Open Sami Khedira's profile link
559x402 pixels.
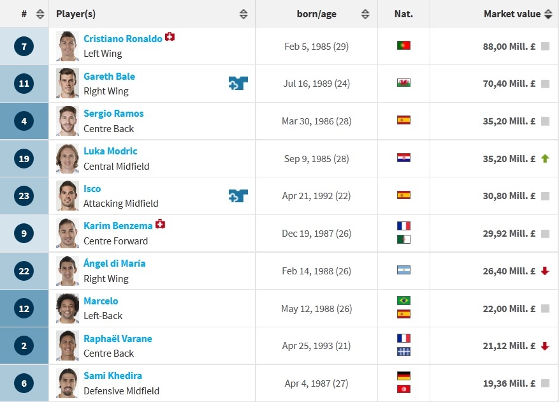click(113, 376)
